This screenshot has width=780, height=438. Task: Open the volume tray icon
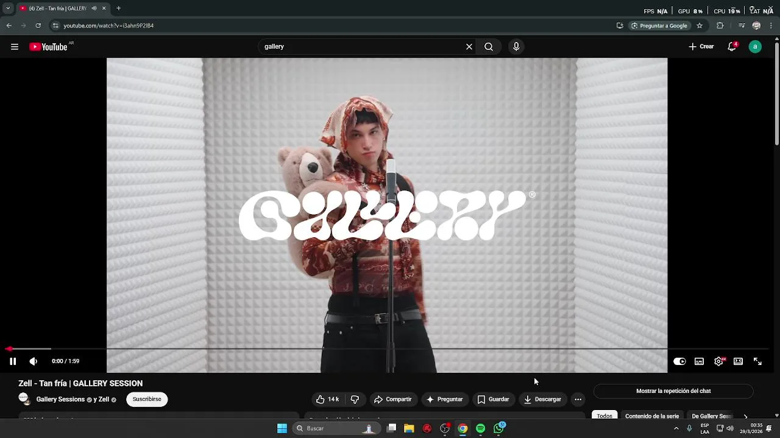pos(730,428)
